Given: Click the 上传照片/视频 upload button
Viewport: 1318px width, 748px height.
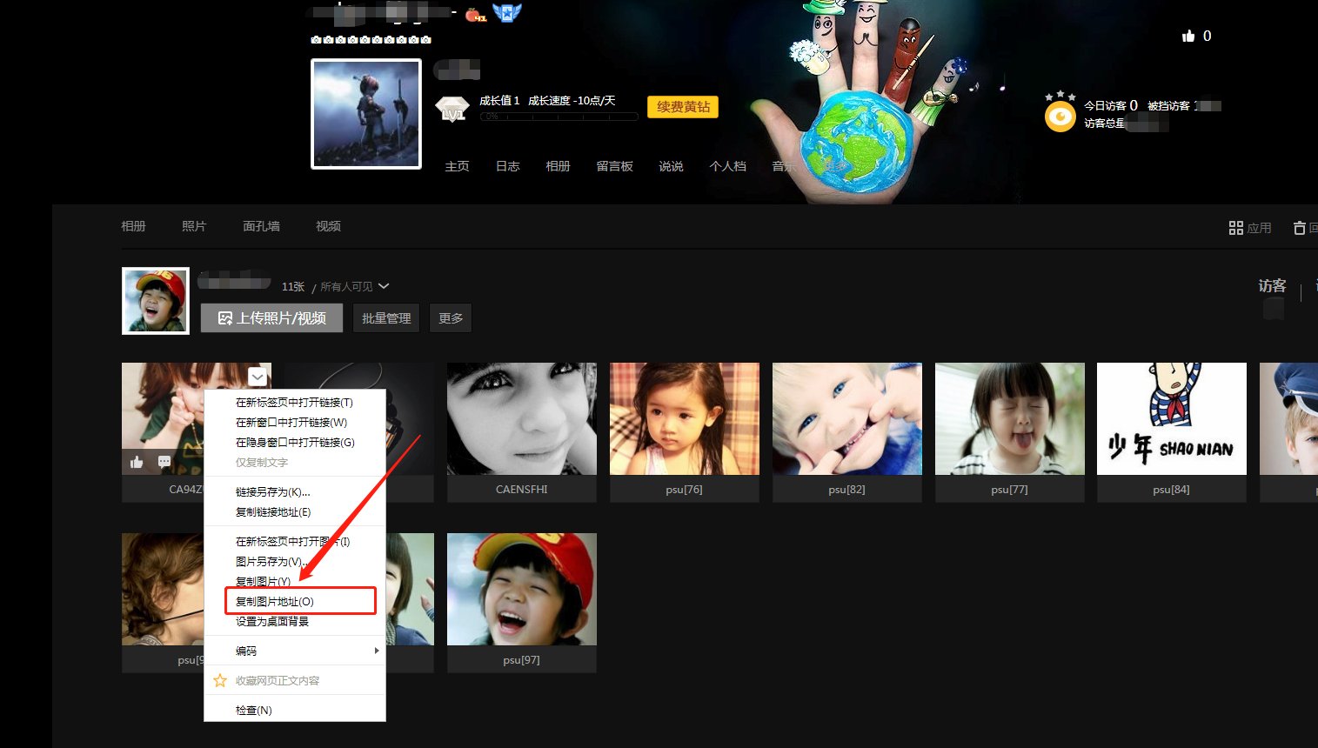Looking at the screenshot, I should pos(271,318).
